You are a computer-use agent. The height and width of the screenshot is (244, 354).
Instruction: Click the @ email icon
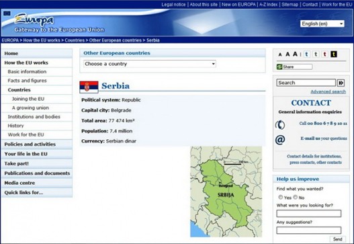pyautogui.click(x=280, y=140)
